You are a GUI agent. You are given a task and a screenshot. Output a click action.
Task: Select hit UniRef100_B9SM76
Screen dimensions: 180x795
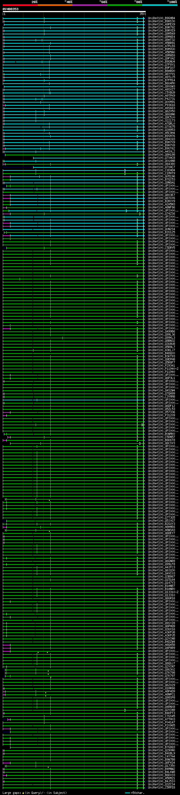coord(161,136)
